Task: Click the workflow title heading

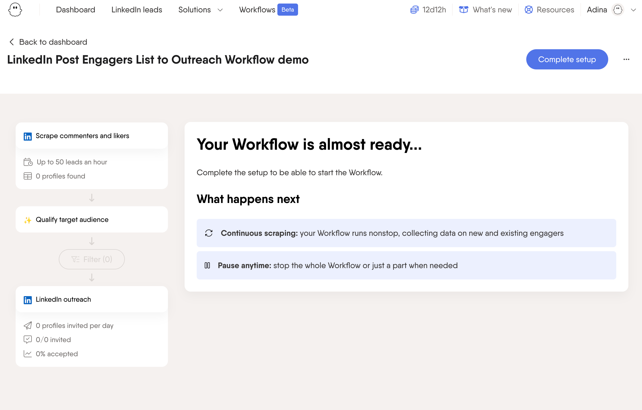Action: (158, 60)
